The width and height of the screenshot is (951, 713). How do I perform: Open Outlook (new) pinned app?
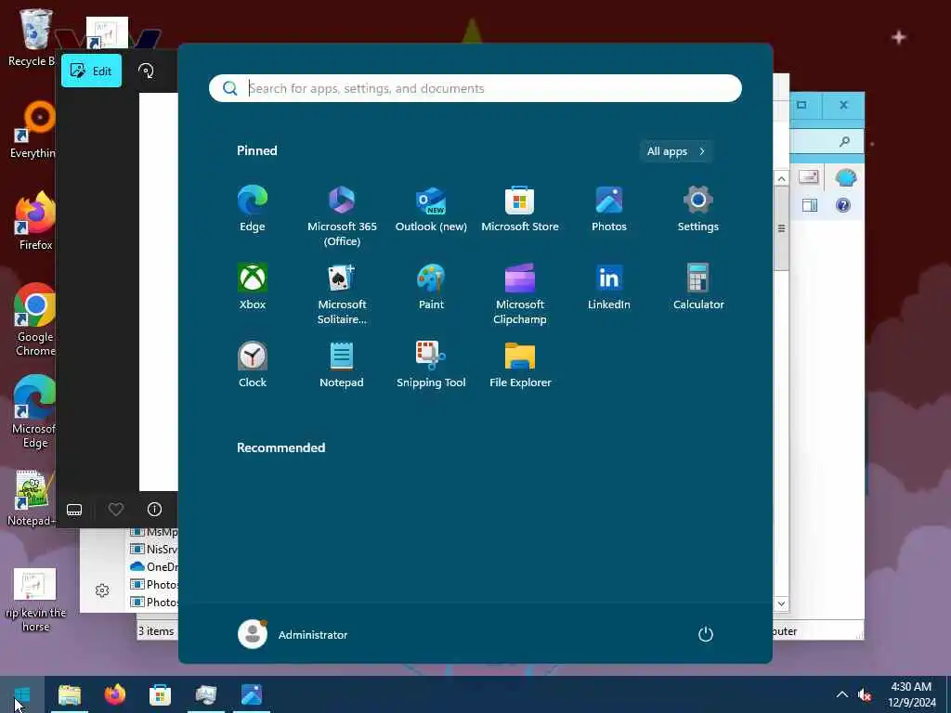click(431, 209)
